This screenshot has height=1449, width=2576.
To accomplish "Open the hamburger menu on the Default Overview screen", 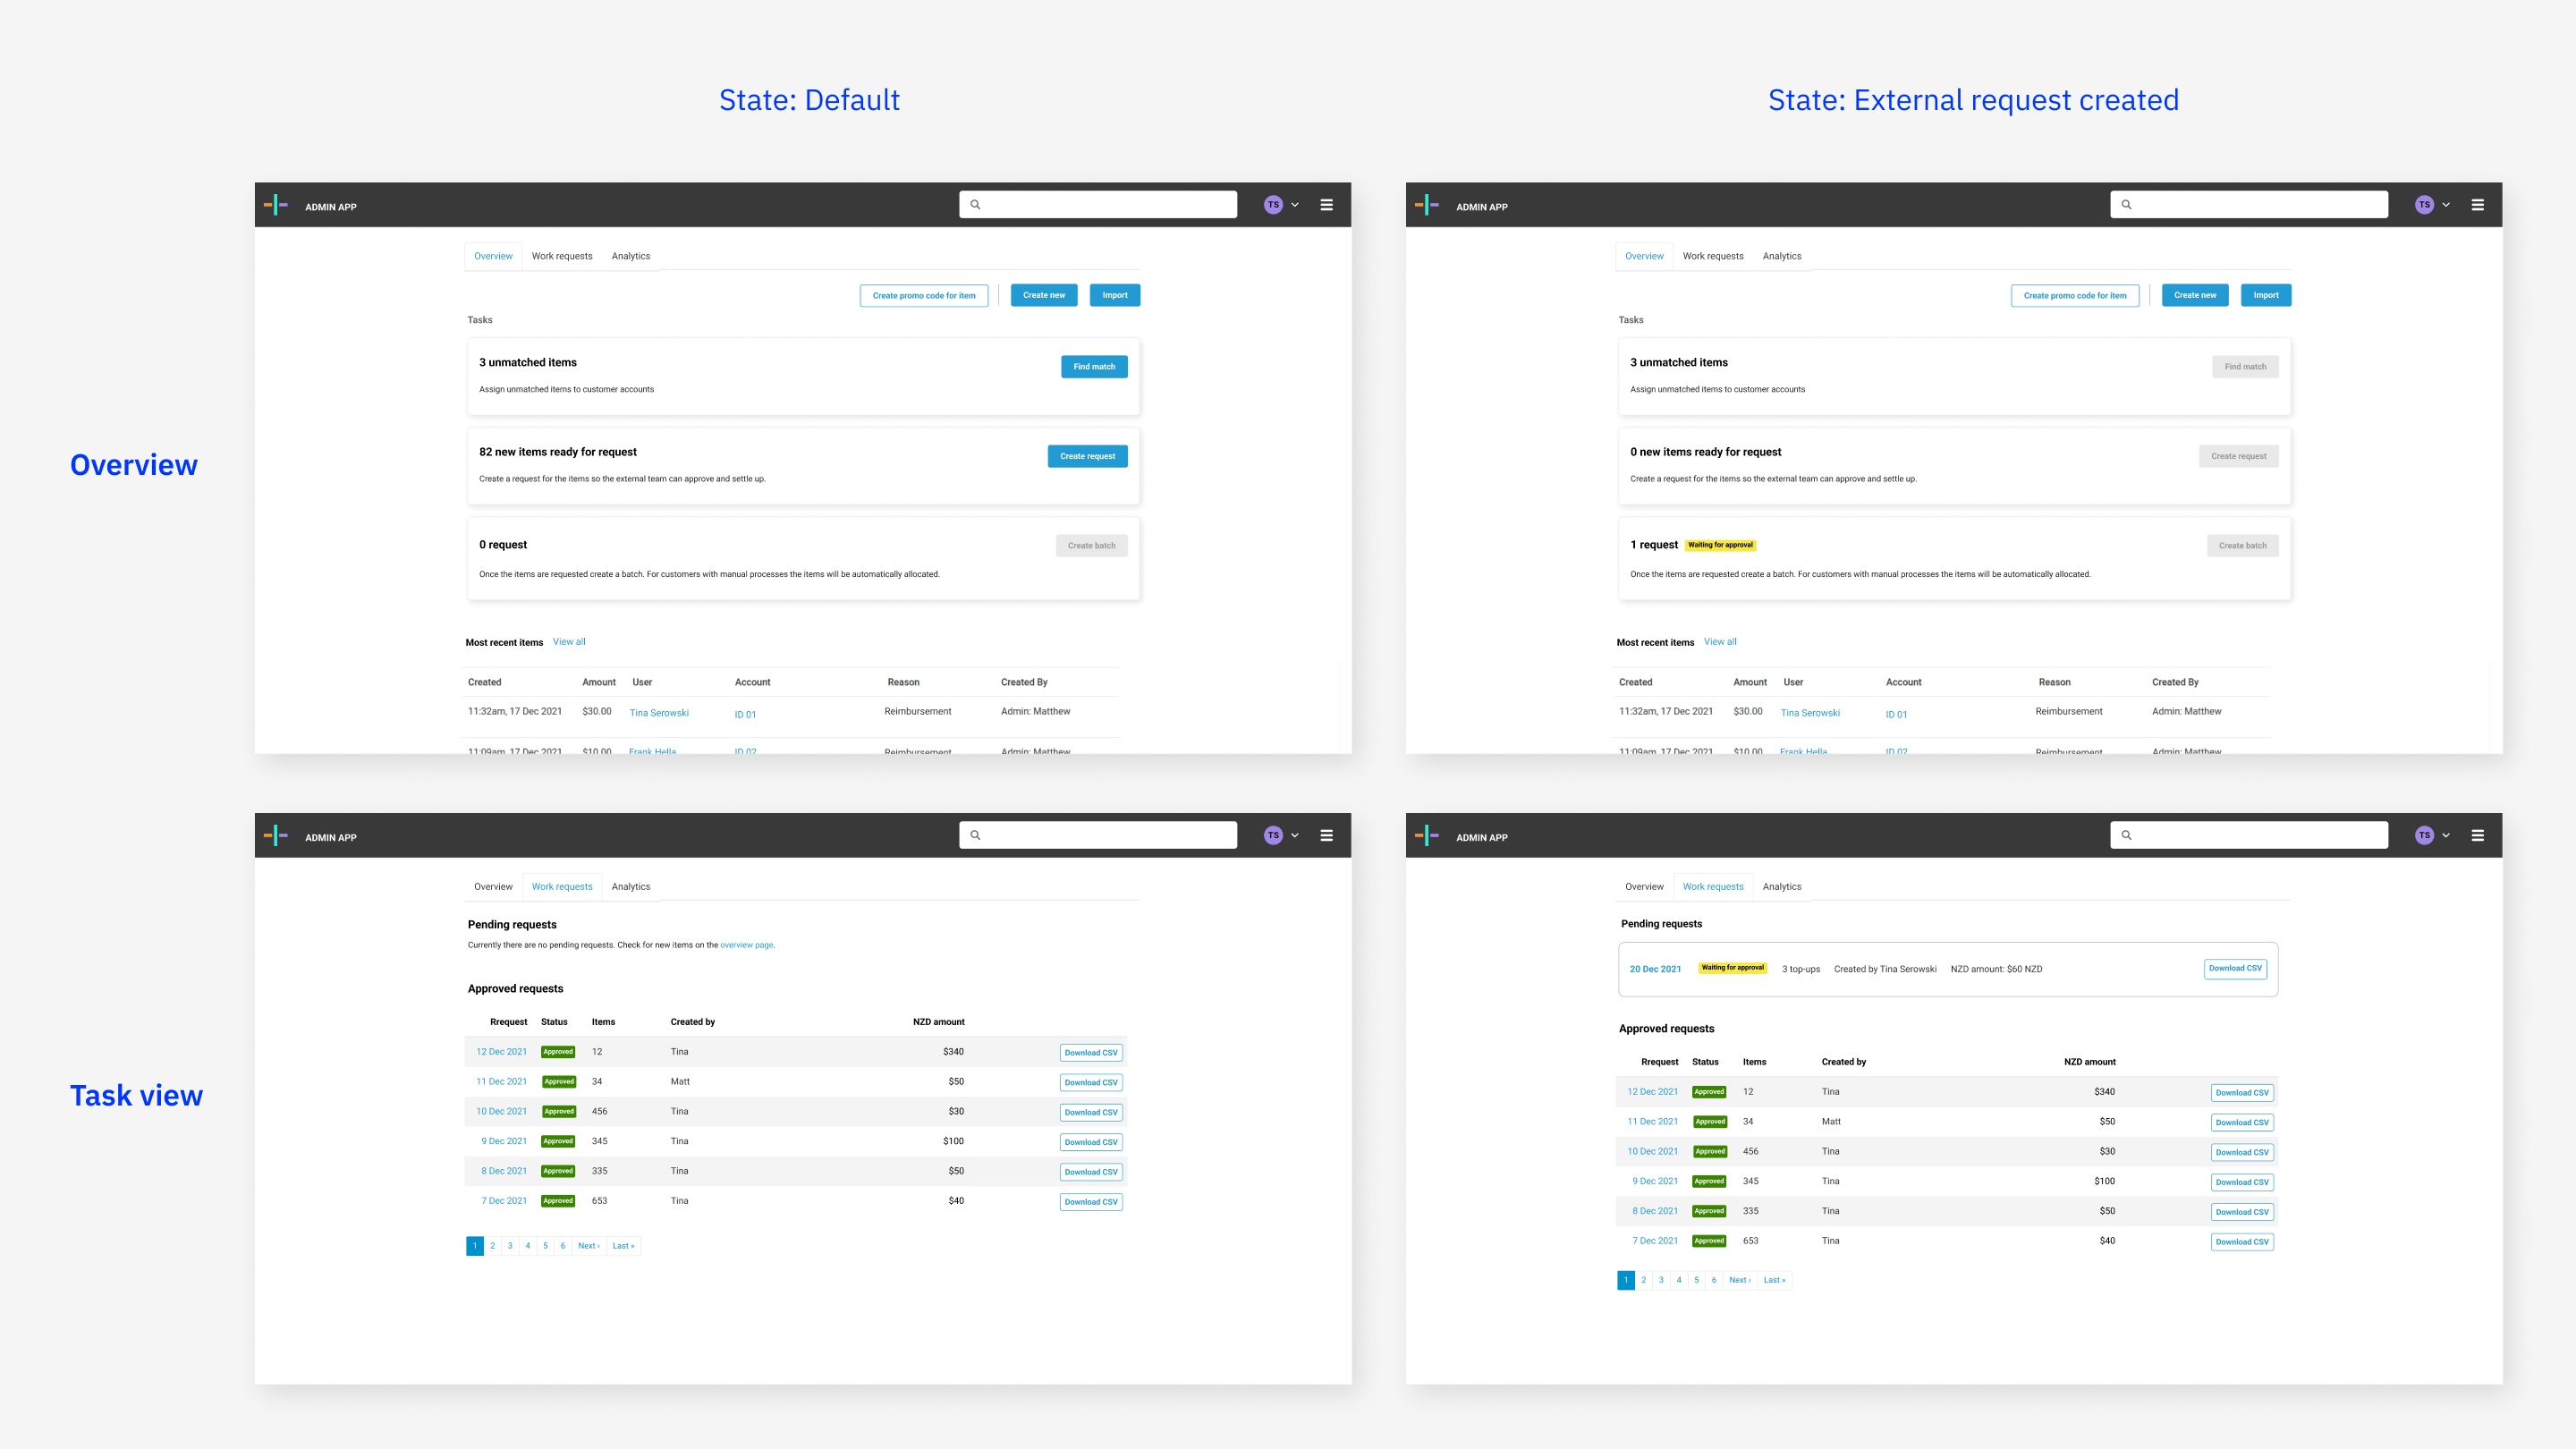I will click(1327, 204).
